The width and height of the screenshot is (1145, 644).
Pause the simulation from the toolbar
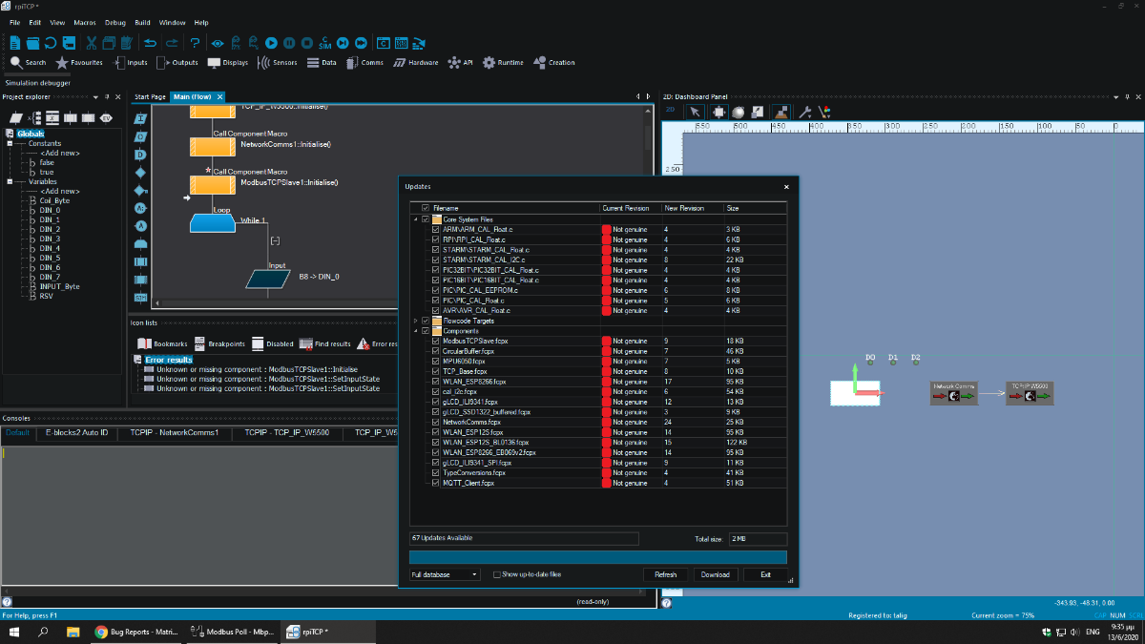coord(289,42)
